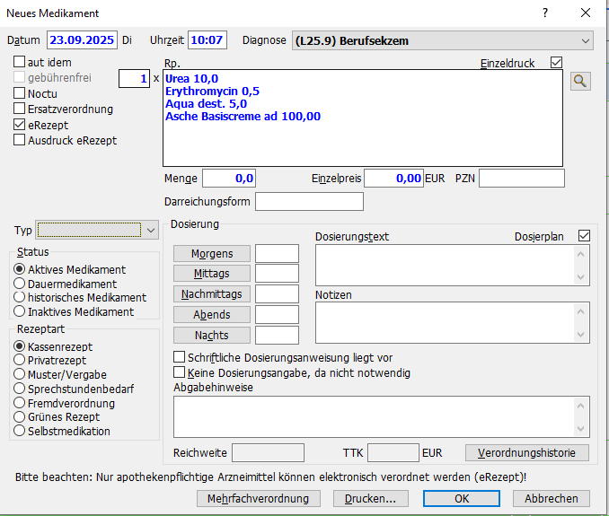609x516 pixels.
Task: Click the Drucken... button
Action: coord(371,498)
